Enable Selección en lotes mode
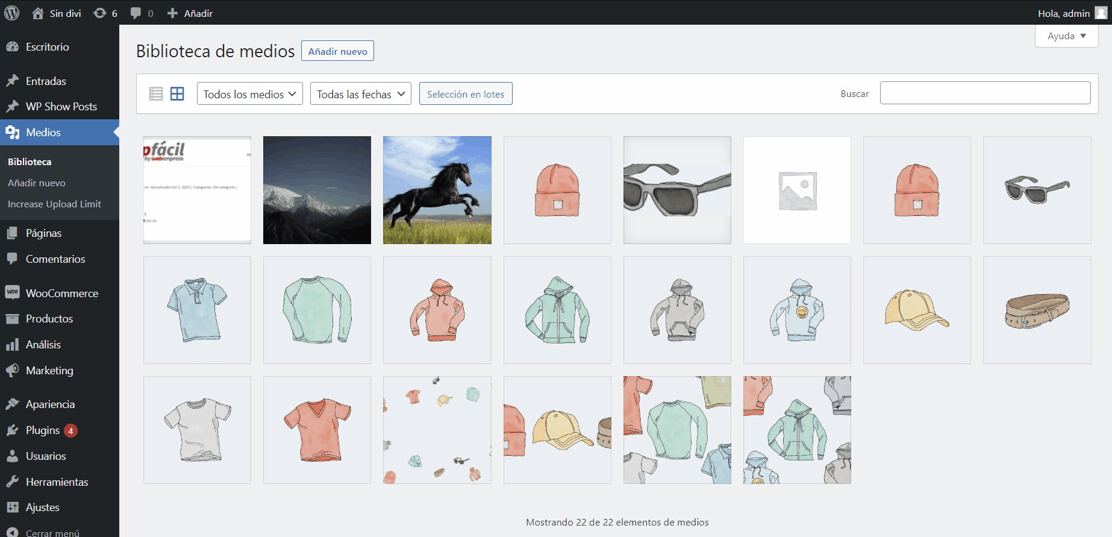This screenshot has width=1112, height=537. click(465, 94)
